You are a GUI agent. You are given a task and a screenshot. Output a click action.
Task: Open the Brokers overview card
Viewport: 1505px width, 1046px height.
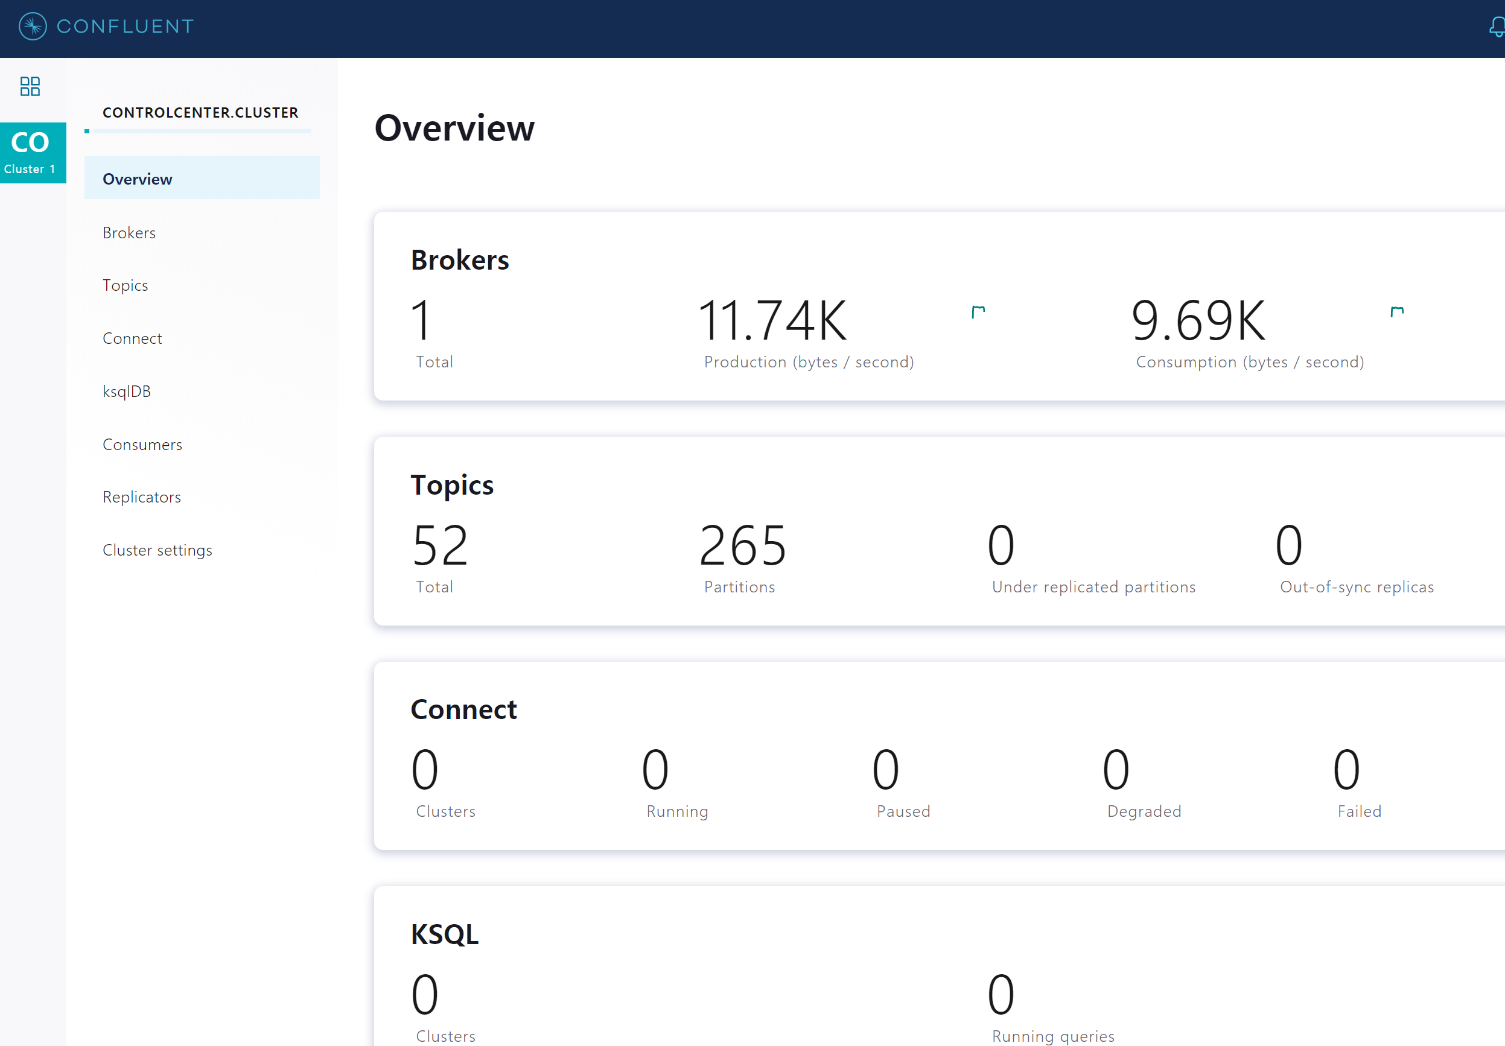click(460, 260)
